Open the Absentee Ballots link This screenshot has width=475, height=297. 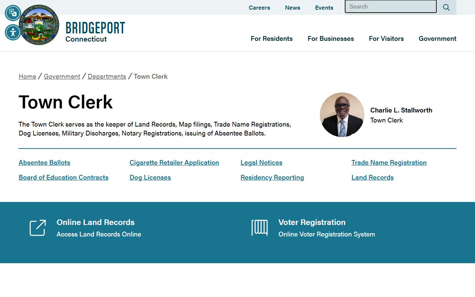44,163
